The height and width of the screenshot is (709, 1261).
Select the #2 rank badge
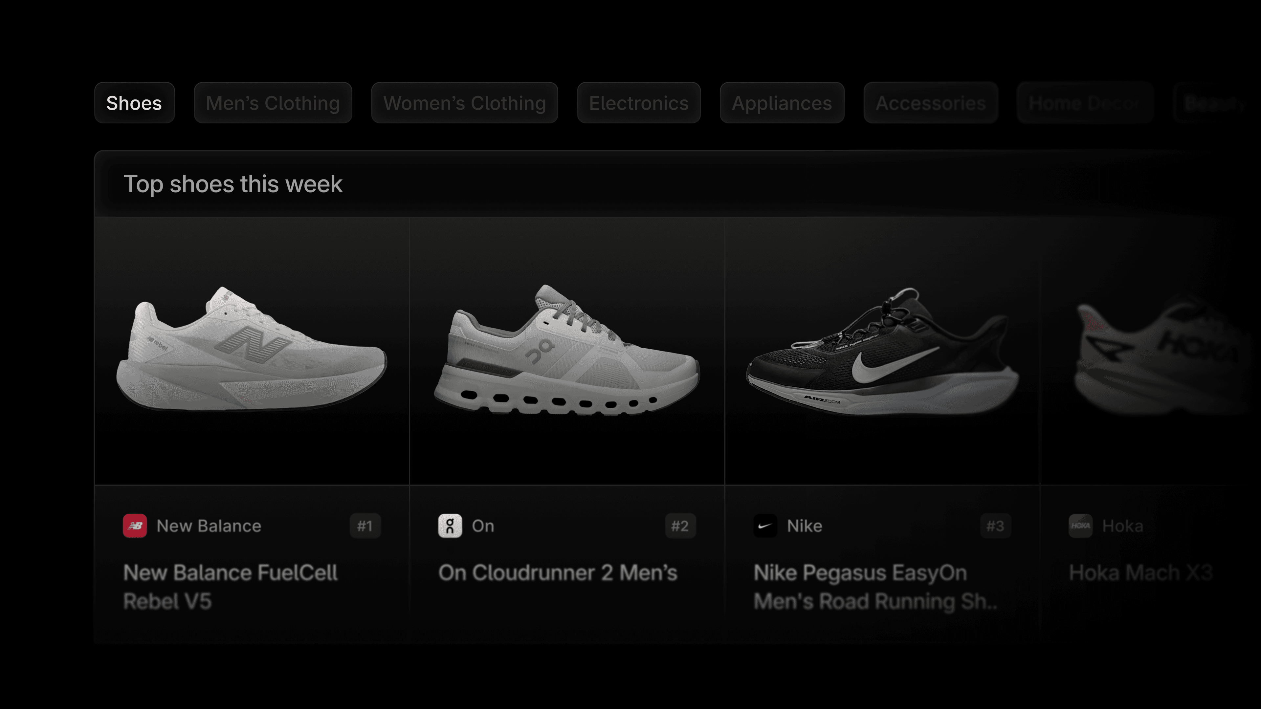coord(680,526)
